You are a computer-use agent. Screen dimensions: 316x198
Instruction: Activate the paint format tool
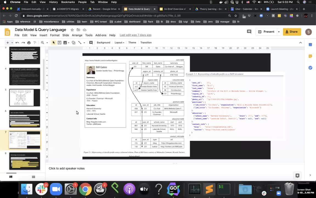tap(35, 43)
